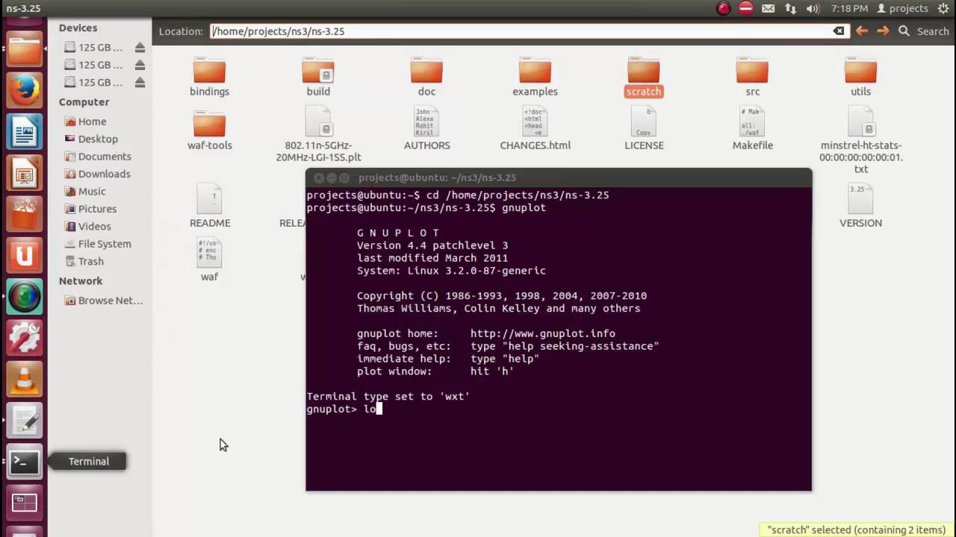Open the examples folder
The width and height of the screenshot is (956, 537).
coord(535,77)
